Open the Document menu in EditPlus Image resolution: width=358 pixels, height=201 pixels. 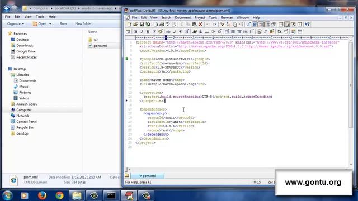183,17
